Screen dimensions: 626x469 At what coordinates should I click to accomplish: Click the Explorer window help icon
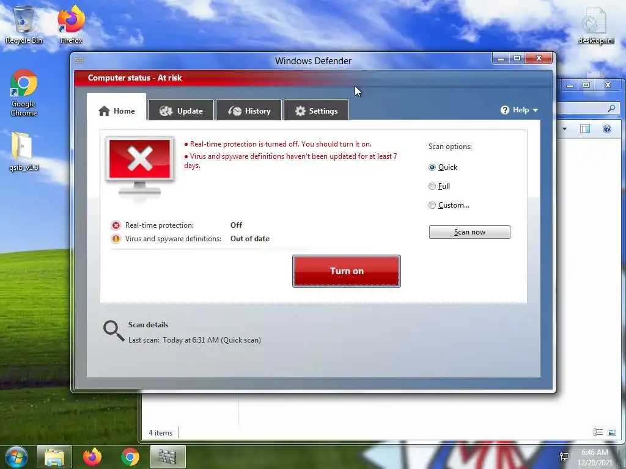click(607, 129)
